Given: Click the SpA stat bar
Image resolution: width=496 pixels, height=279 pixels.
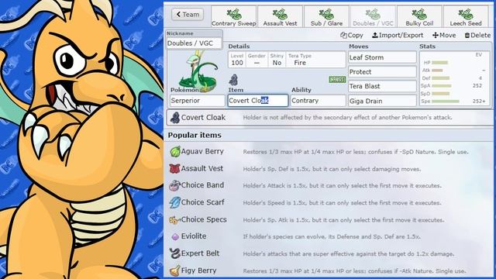Looking at the screenshot, I should (442, 86).
